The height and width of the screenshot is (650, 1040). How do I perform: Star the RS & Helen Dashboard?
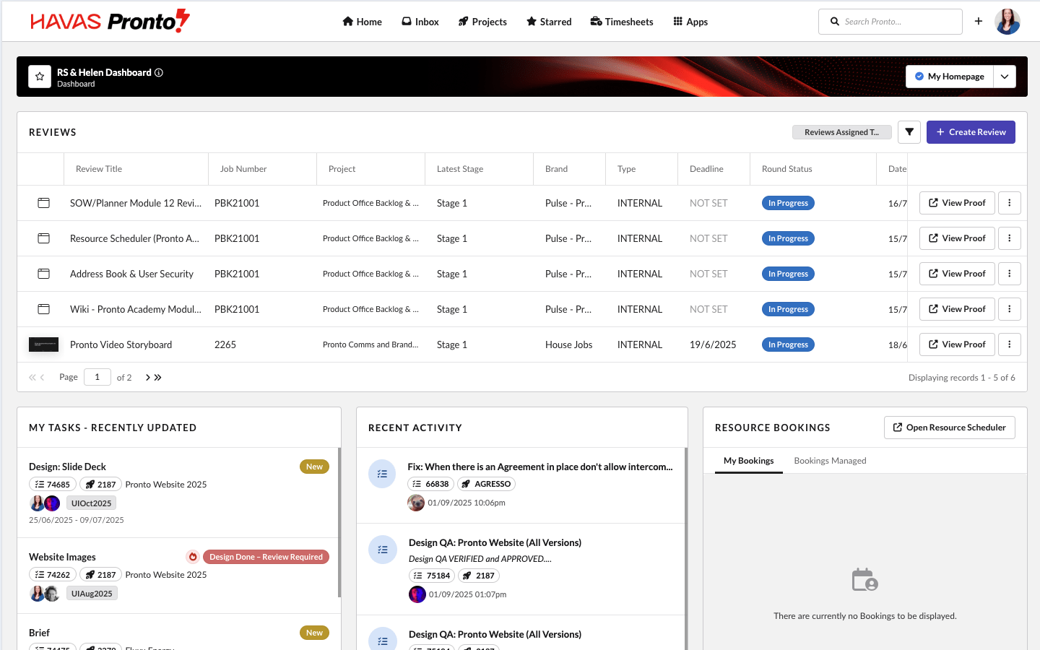click(x=40, y=77)
